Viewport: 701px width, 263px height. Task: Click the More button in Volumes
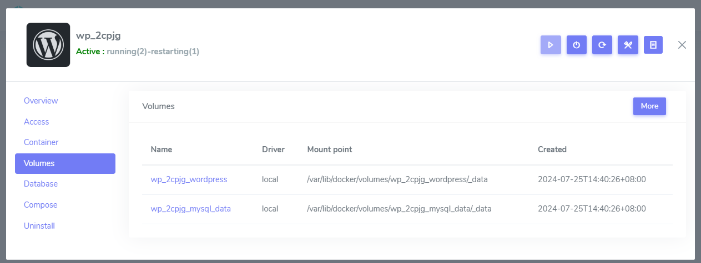pos(649,106)
